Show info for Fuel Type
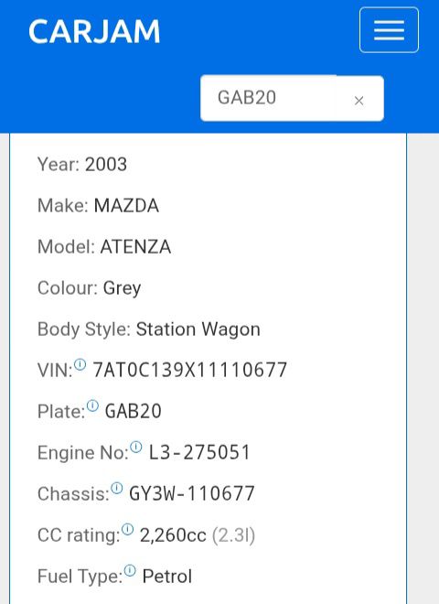This screenshot has width=439, height=604. [x=130, y=571]
